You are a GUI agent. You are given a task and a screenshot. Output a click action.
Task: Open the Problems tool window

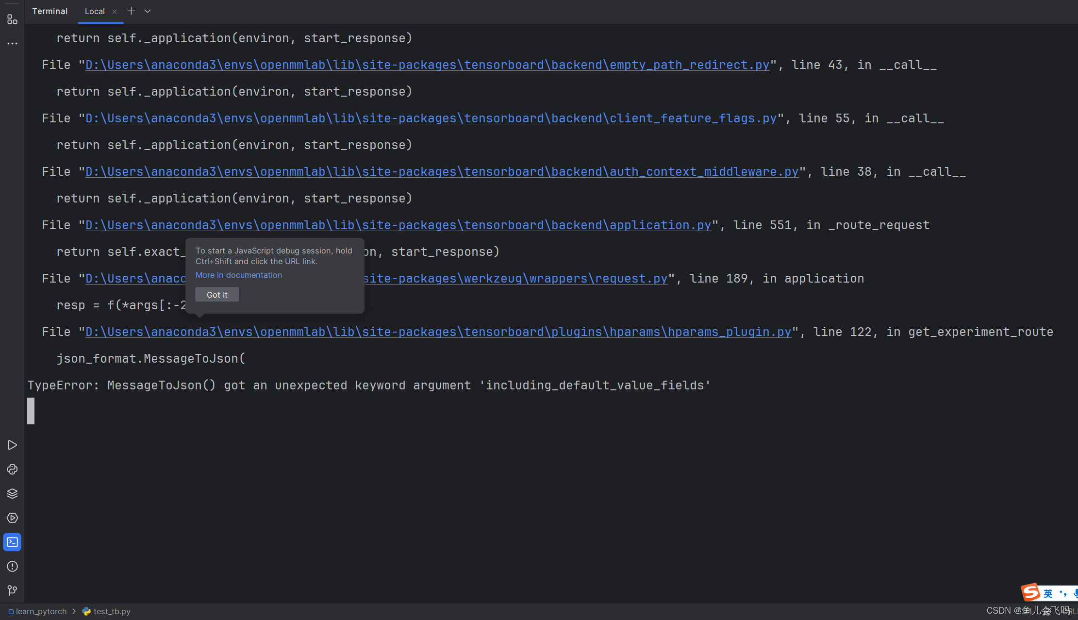click(12, 567)
